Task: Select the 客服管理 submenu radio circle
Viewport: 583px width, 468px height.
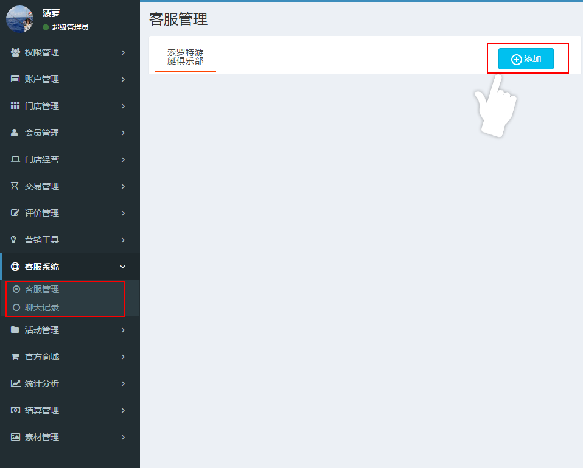Action: tap(16, 289)
